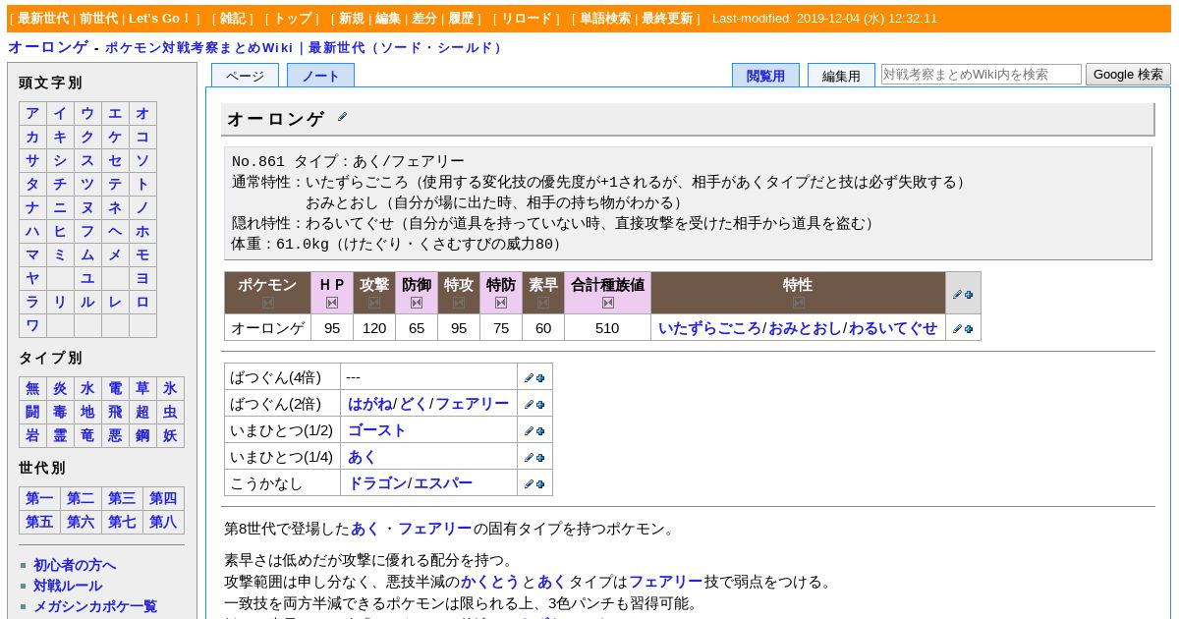The image size is (1179, 619).
Task: Open the かくとう link in the description
Action: (x=489, y=582)
